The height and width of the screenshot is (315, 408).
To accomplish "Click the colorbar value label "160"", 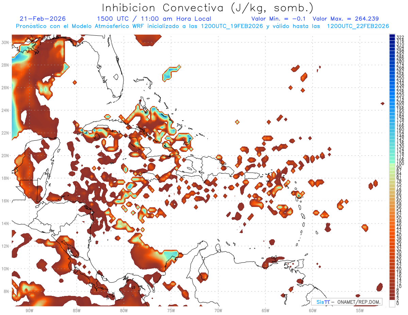I will (400, 129).
